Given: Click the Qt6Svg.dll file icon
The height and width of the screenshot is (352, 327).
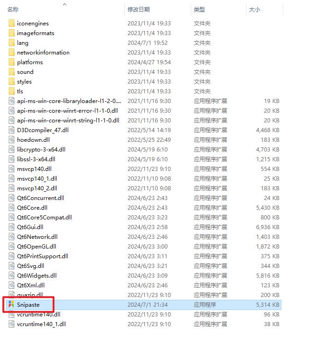Looking at the screenshot, I should 12,266.
